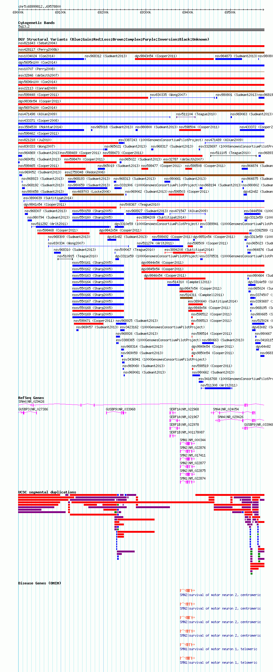
Task: Open the DGV Structural Variants track title
Action: click(x=114, y=39)
